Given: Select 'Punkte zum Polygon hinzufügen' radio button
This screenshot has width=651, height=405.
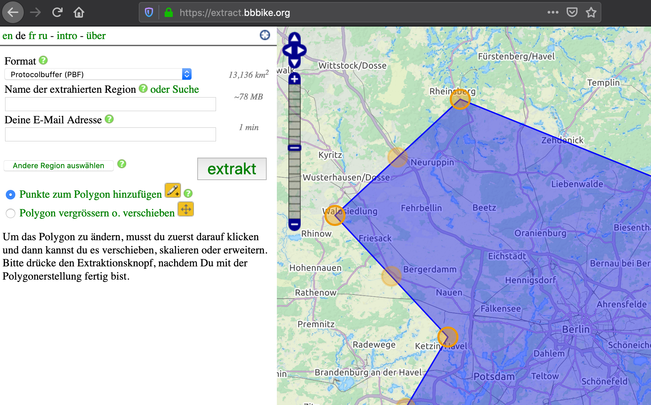Looking at the screenshot, I should coord(11,195).
